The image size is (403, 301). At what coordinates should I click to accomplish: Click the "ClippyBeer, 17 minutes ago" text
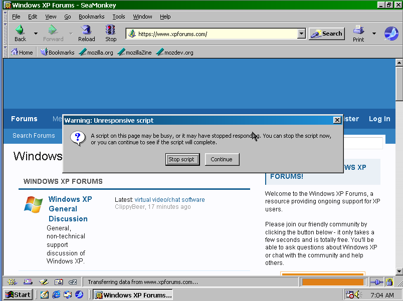click(153, 207)
